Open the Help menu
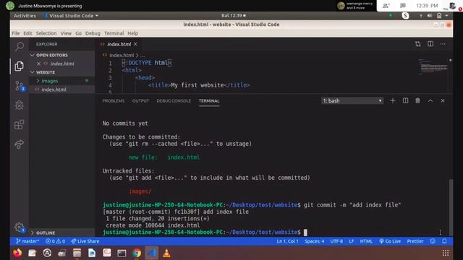This screenshot has height=260, width=463. tap(132, 33)
